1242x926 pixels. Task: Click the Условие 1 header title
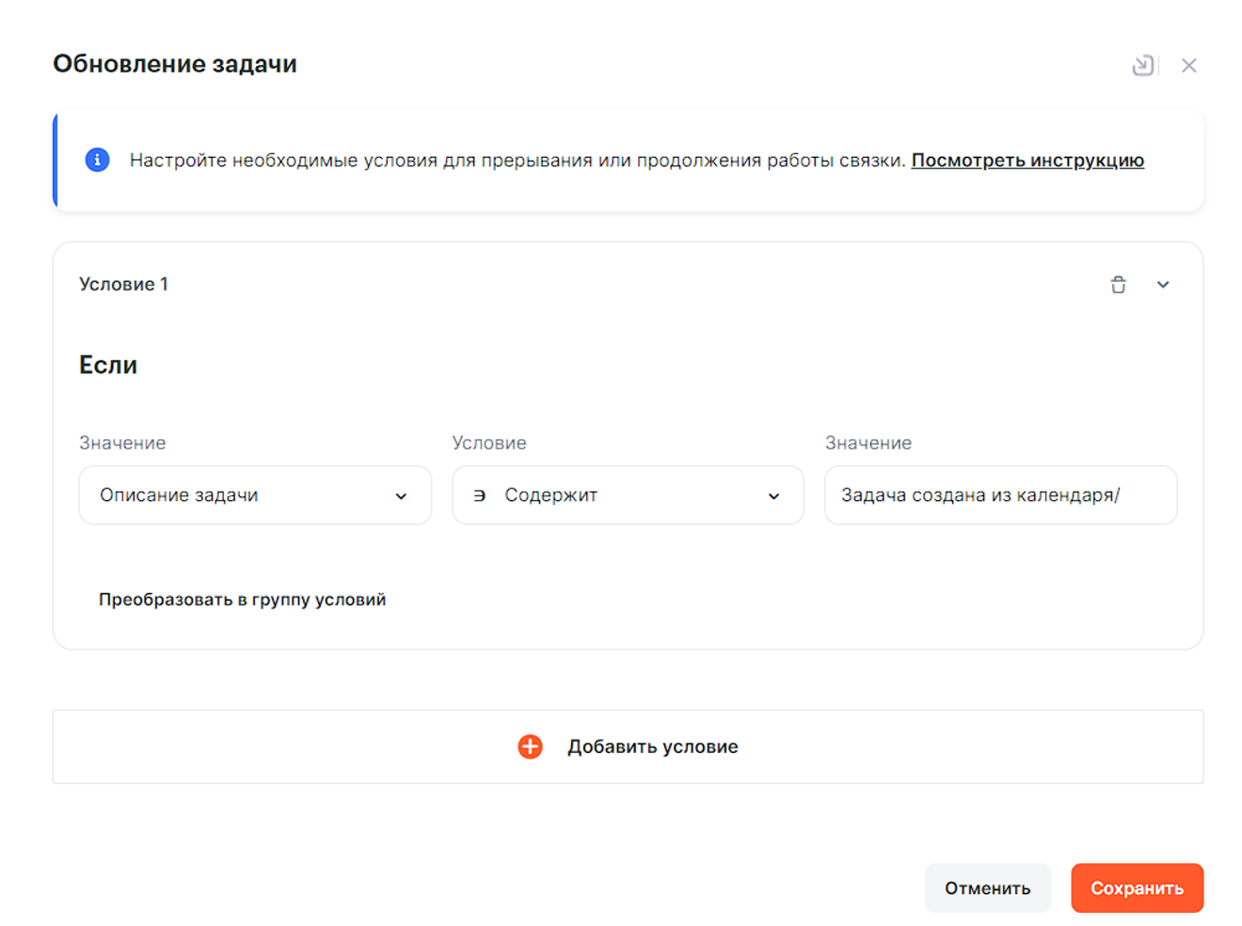[123, 284]
